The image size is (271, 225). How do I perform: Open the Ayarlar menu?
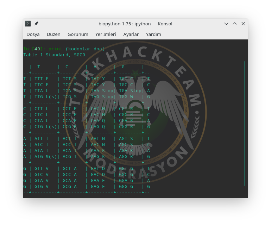click(x=131, y=35)
